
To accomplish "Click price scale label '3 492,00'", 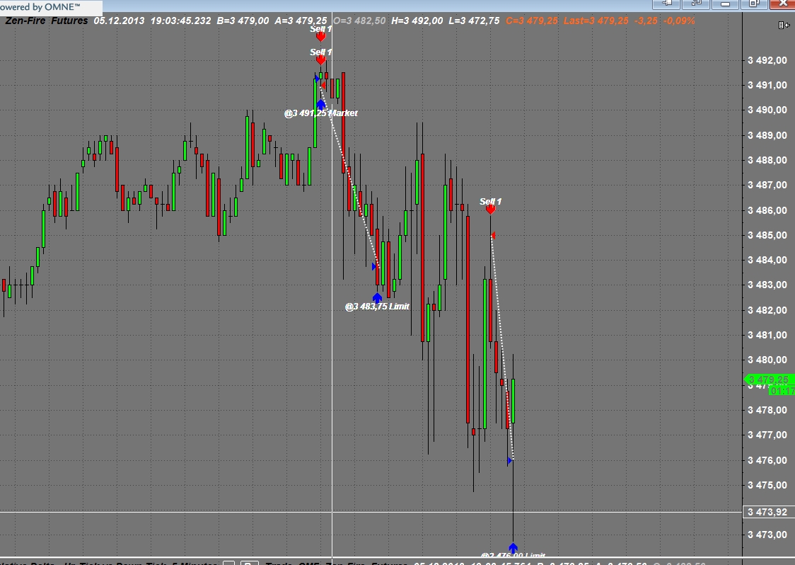I will (x=767, y=60).
